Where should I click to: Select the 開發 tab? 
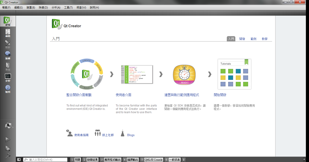242,39
